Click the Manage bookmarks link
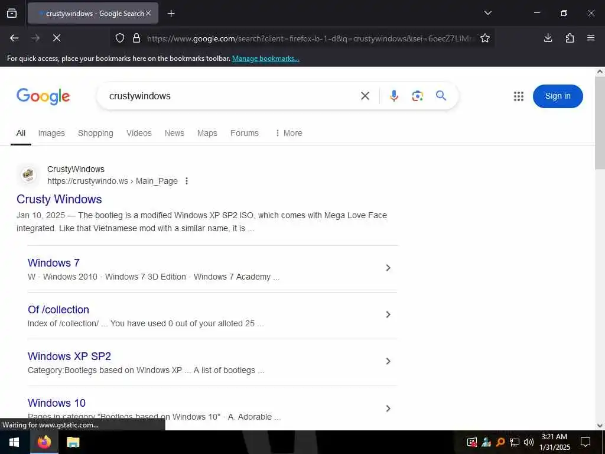 [265, 59]
